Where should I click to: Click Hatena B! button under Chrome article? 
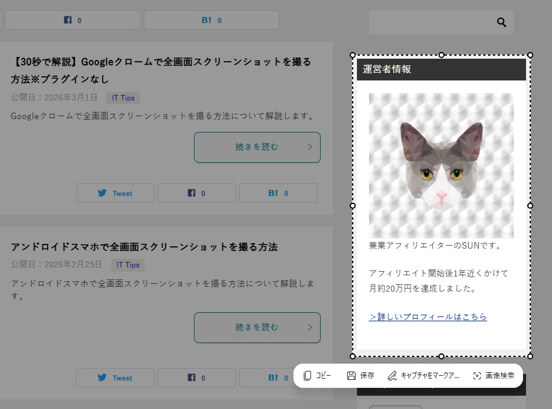[278, 193]
